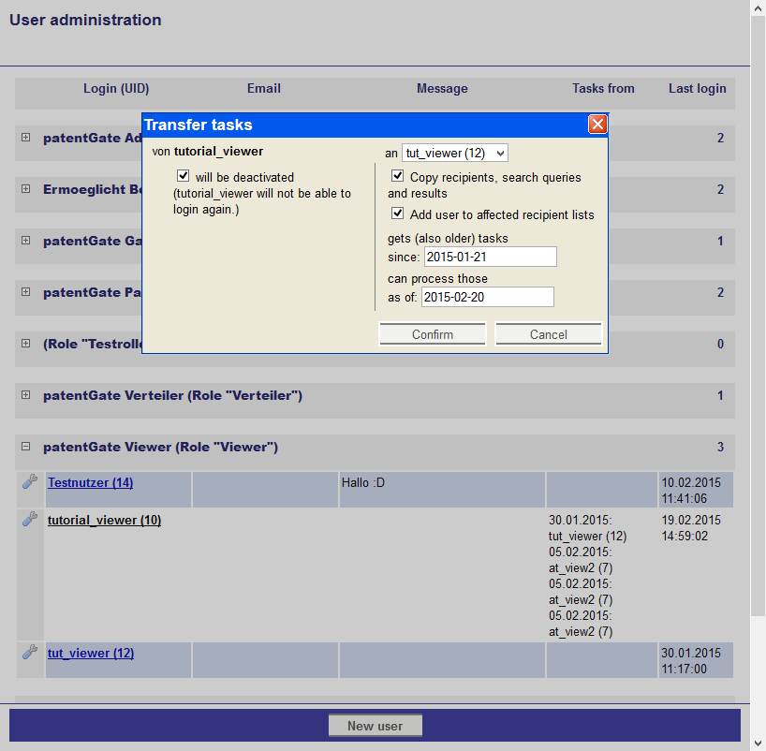
Task: Click last login 10.02.2015 11:41:06 cell
Action: pos(696,490)
